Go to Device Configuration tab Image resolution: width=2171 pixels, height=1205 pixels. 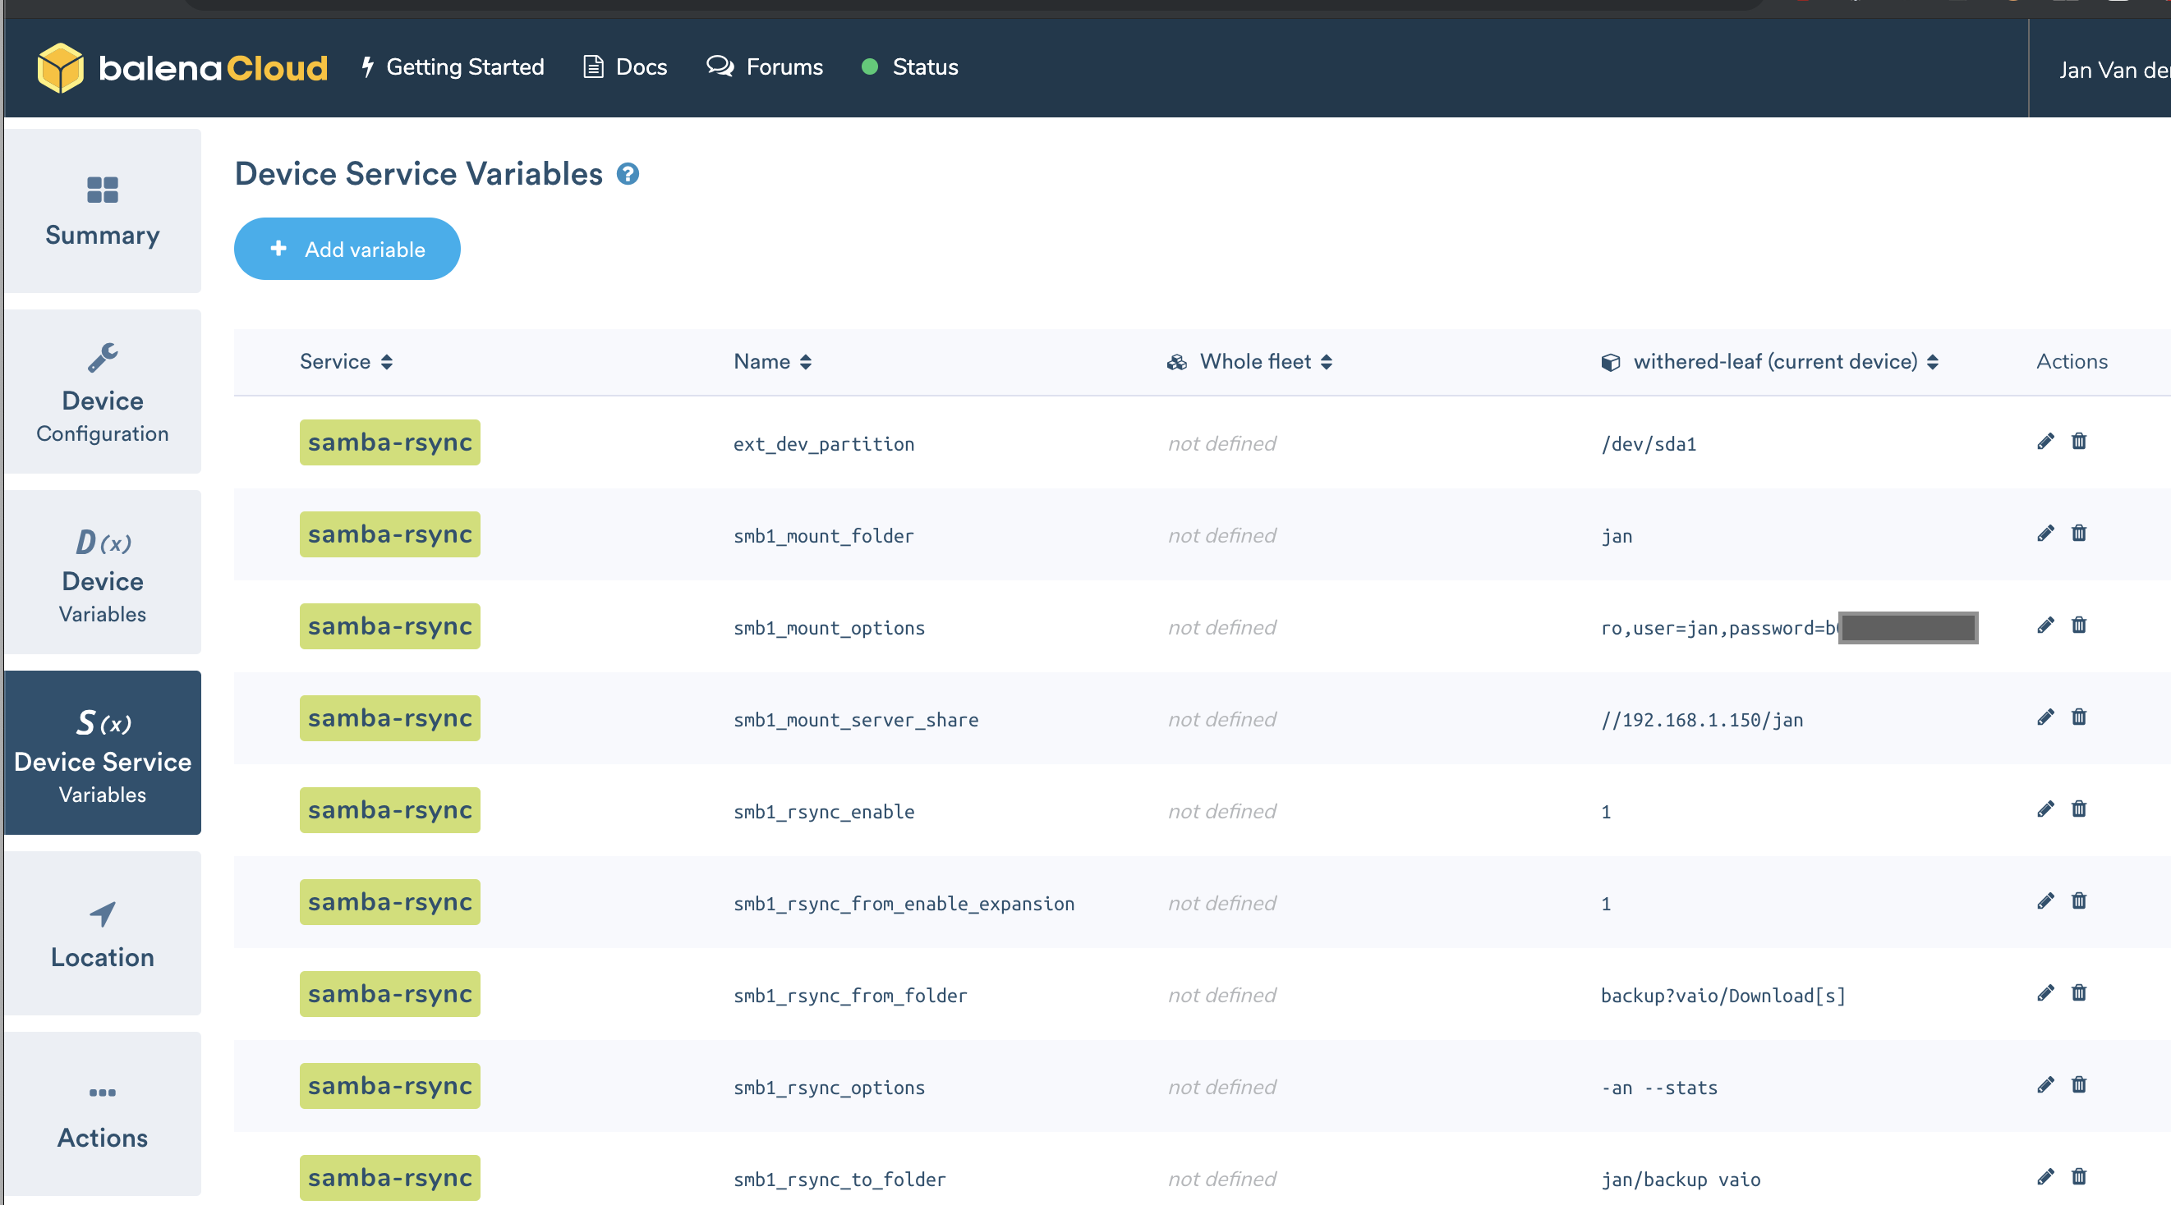(x=102, y=392)
